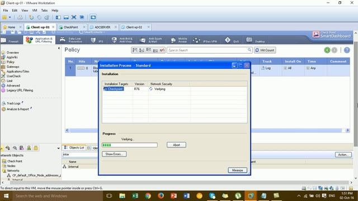Open the Analyze & Report link
Screen dimensions: 358x201
(18, 109)
